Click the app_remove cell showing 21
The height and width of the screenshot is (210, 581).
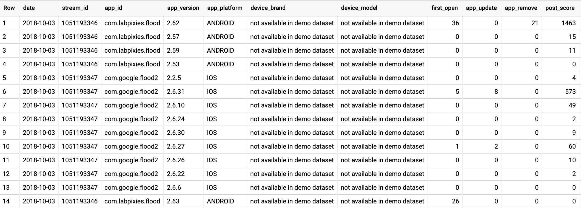tap(535, 23)
